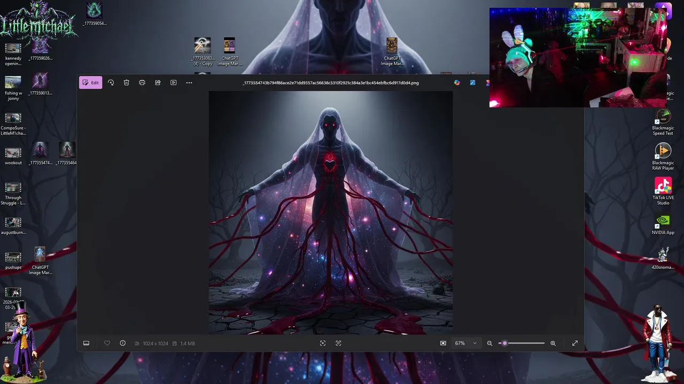Click the zoom in magnifier icon
The height and width of the screenshot is (384, 684).
pyautogui.click(x=553, y=343)
